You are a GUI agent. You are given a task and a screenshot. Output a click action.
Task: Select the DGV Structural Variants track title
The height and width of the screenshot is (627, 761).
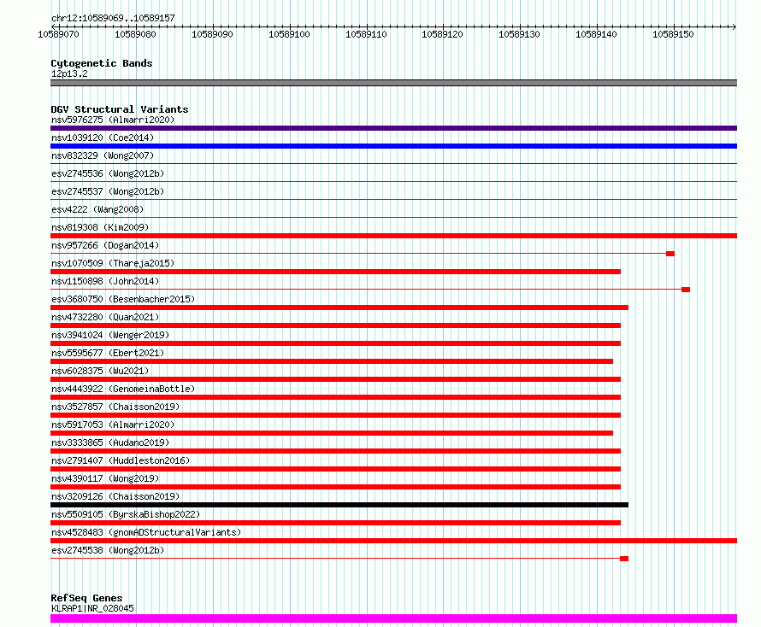pyautogui.click(x=120, y=109)
